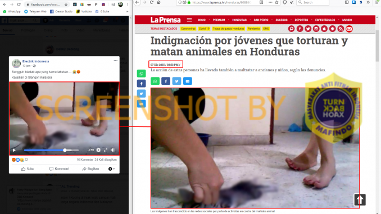
Task: Play the Facebook video in Electrik Indonesia post
Action: click(x=14, y=150)
